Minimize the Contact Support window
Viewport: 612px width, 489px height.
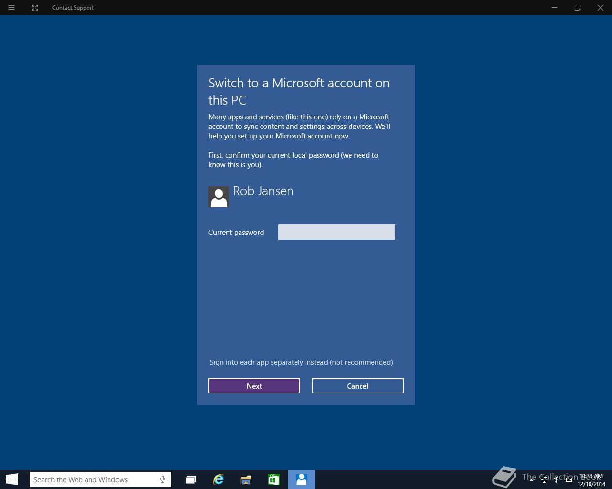[555, 8]
